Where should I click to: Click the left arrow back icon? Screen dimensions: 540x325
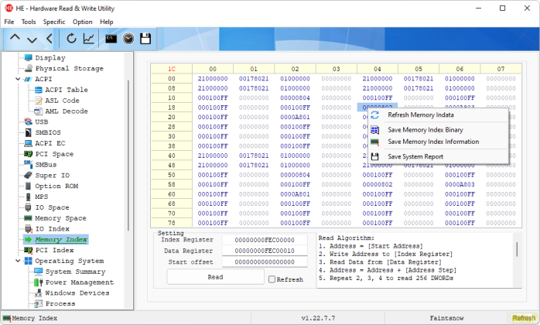pos(50,38)
